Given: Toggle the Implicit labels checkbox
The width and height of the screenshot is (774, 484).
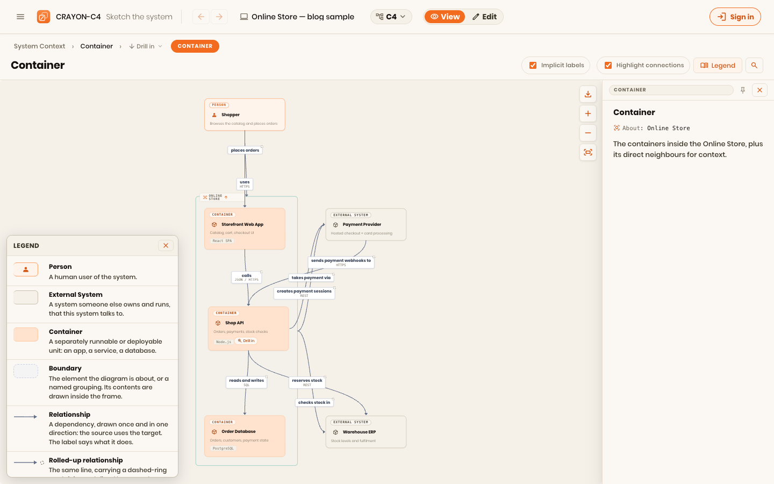Looking at the screenshot, I should click(533, 65).
